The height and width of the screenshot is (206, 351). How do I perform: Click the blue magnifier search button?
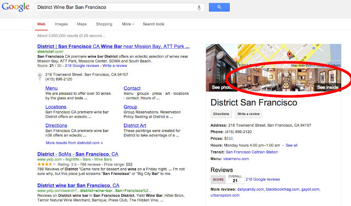[219, 7]
